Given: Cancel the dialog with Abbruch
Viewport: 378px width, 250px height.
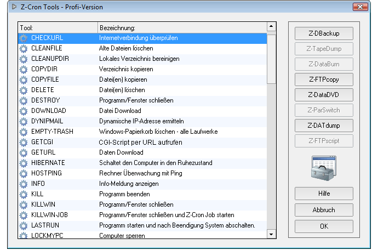Looking at the screenshot, I should [324, 210].
